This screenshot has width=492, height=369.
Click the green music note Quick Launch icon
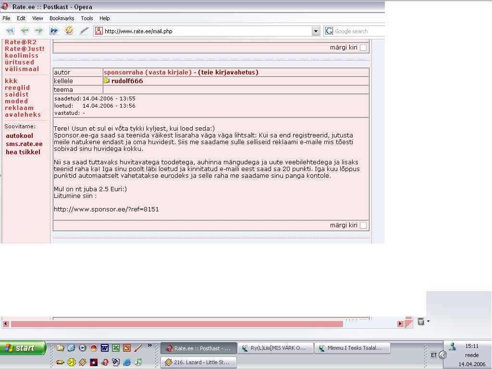click(138, 362)
